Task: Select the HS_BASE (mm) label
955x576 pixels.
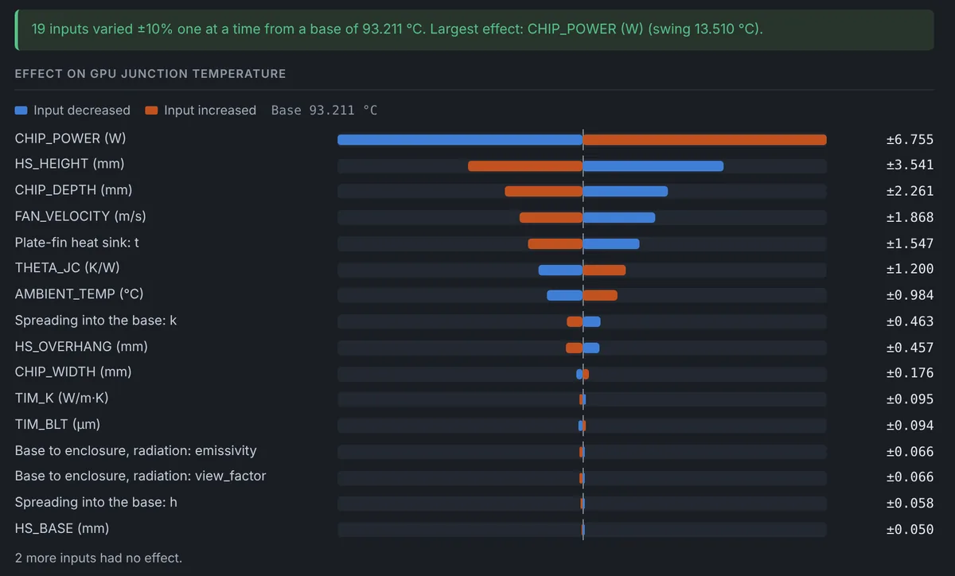Action: 62,529
